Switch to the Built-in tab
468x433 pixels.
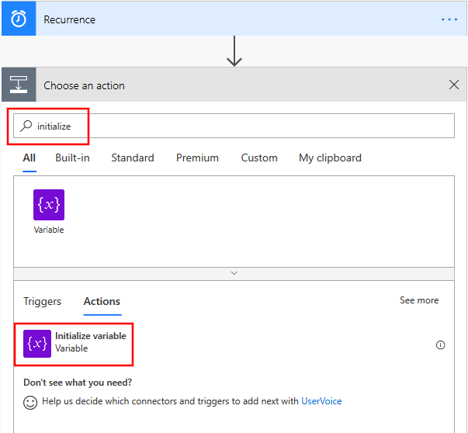(x=72, y=158)
